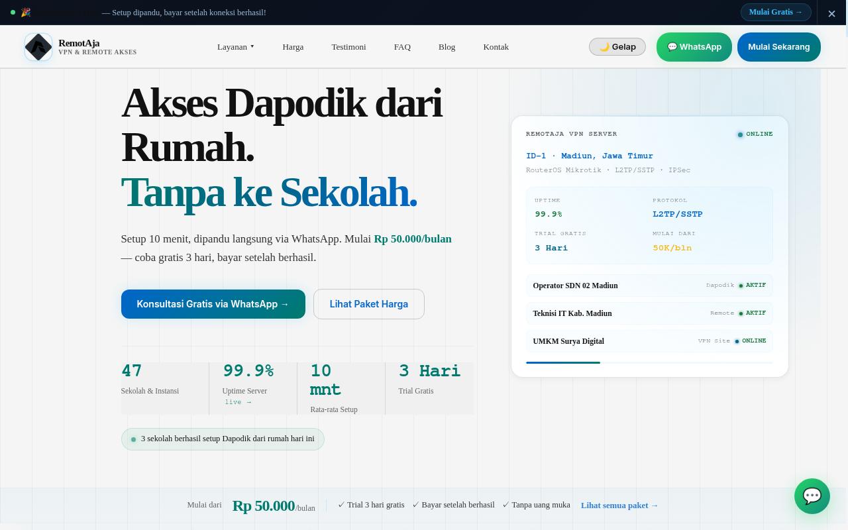Viewport: 848px width, 530px height.
Task: Click the RemotAja logo icon
Action: [x=38, y=47]
